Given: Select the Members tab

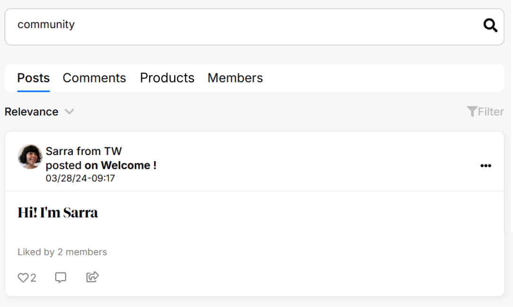Looking at the screenshot, I should point(235,78).
